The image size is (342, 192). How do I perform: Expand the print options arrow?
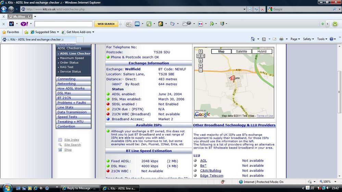(287, 39)
